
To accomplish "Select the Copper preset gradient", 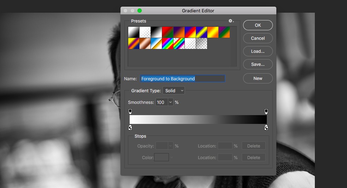I will tap(145, 43).
